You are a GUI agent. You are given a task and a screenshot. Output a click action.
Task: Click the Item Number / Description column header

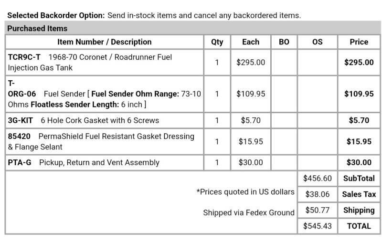(104, 42)
